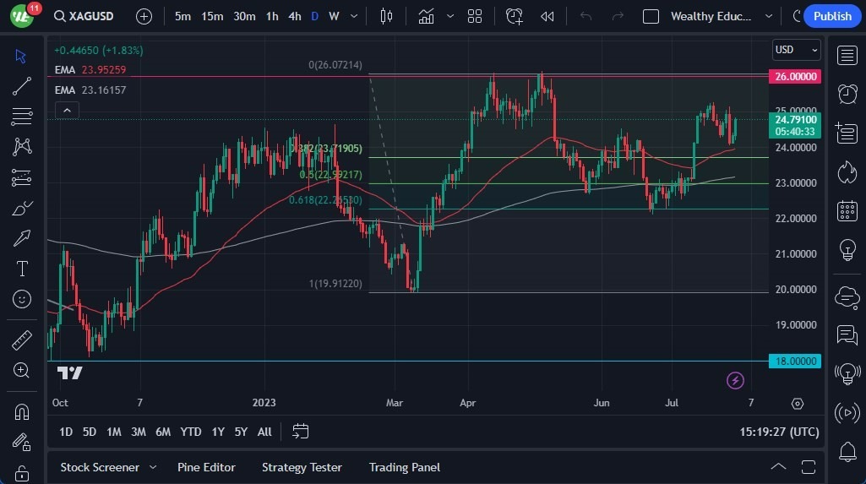Open the USD currency dropdown

click(796, 50)
